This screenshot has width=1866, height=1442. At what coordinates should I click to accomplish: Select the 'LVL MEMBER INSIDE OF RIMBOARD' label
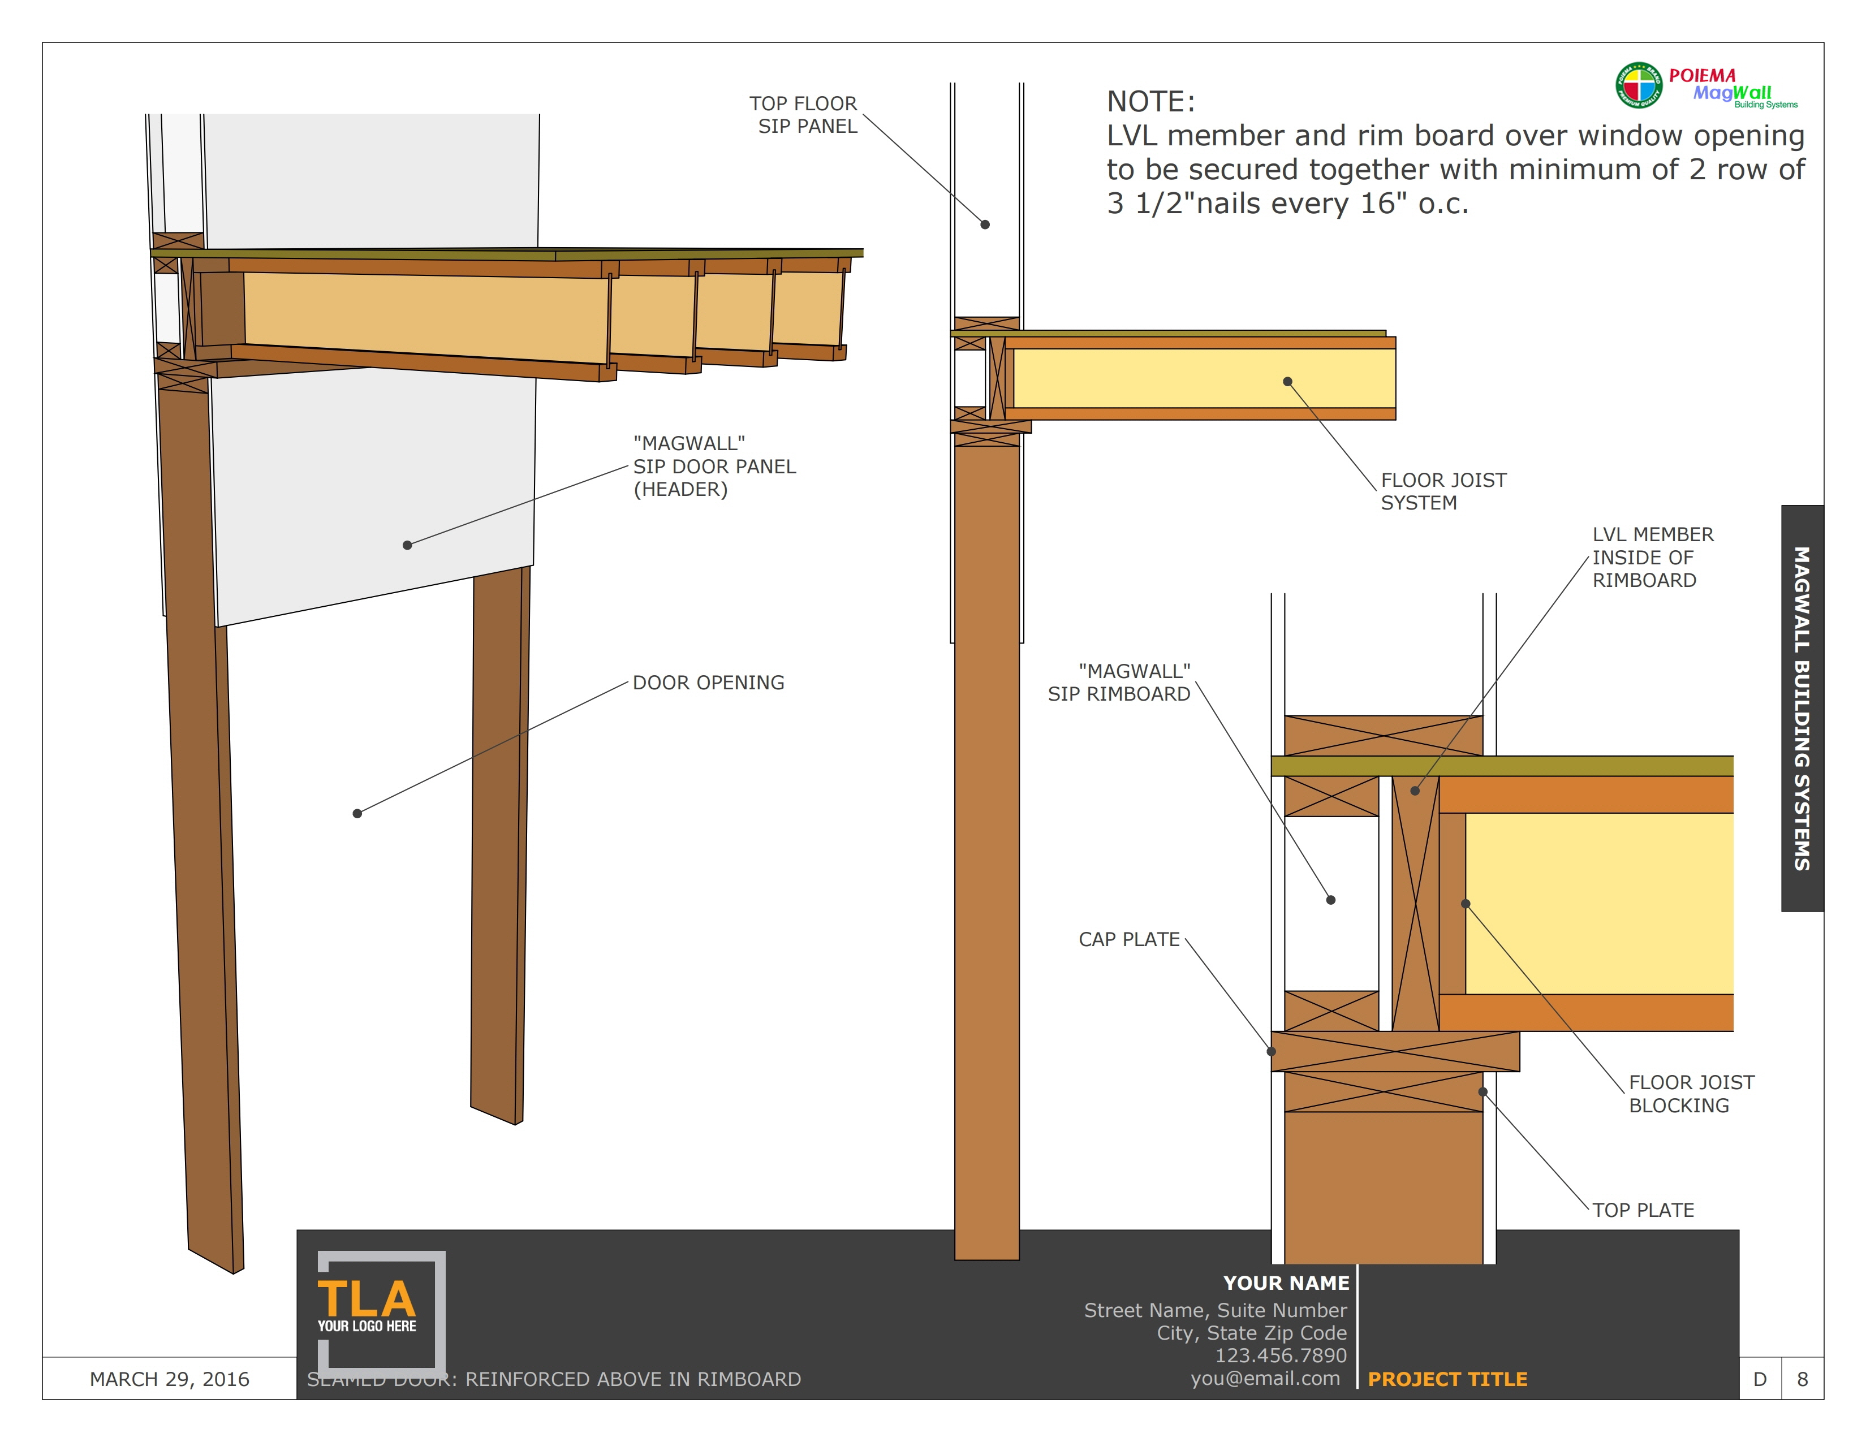pyautogui.click(x=1652, y=557)
